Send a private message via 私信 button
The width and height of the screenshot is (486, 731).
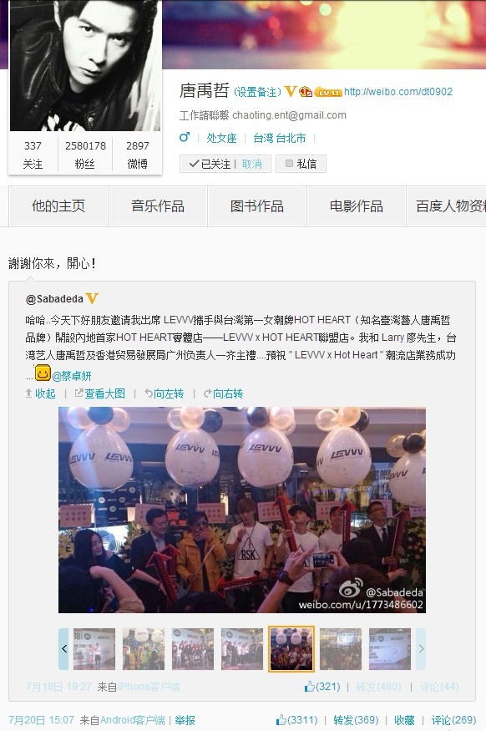pos(301,164)
